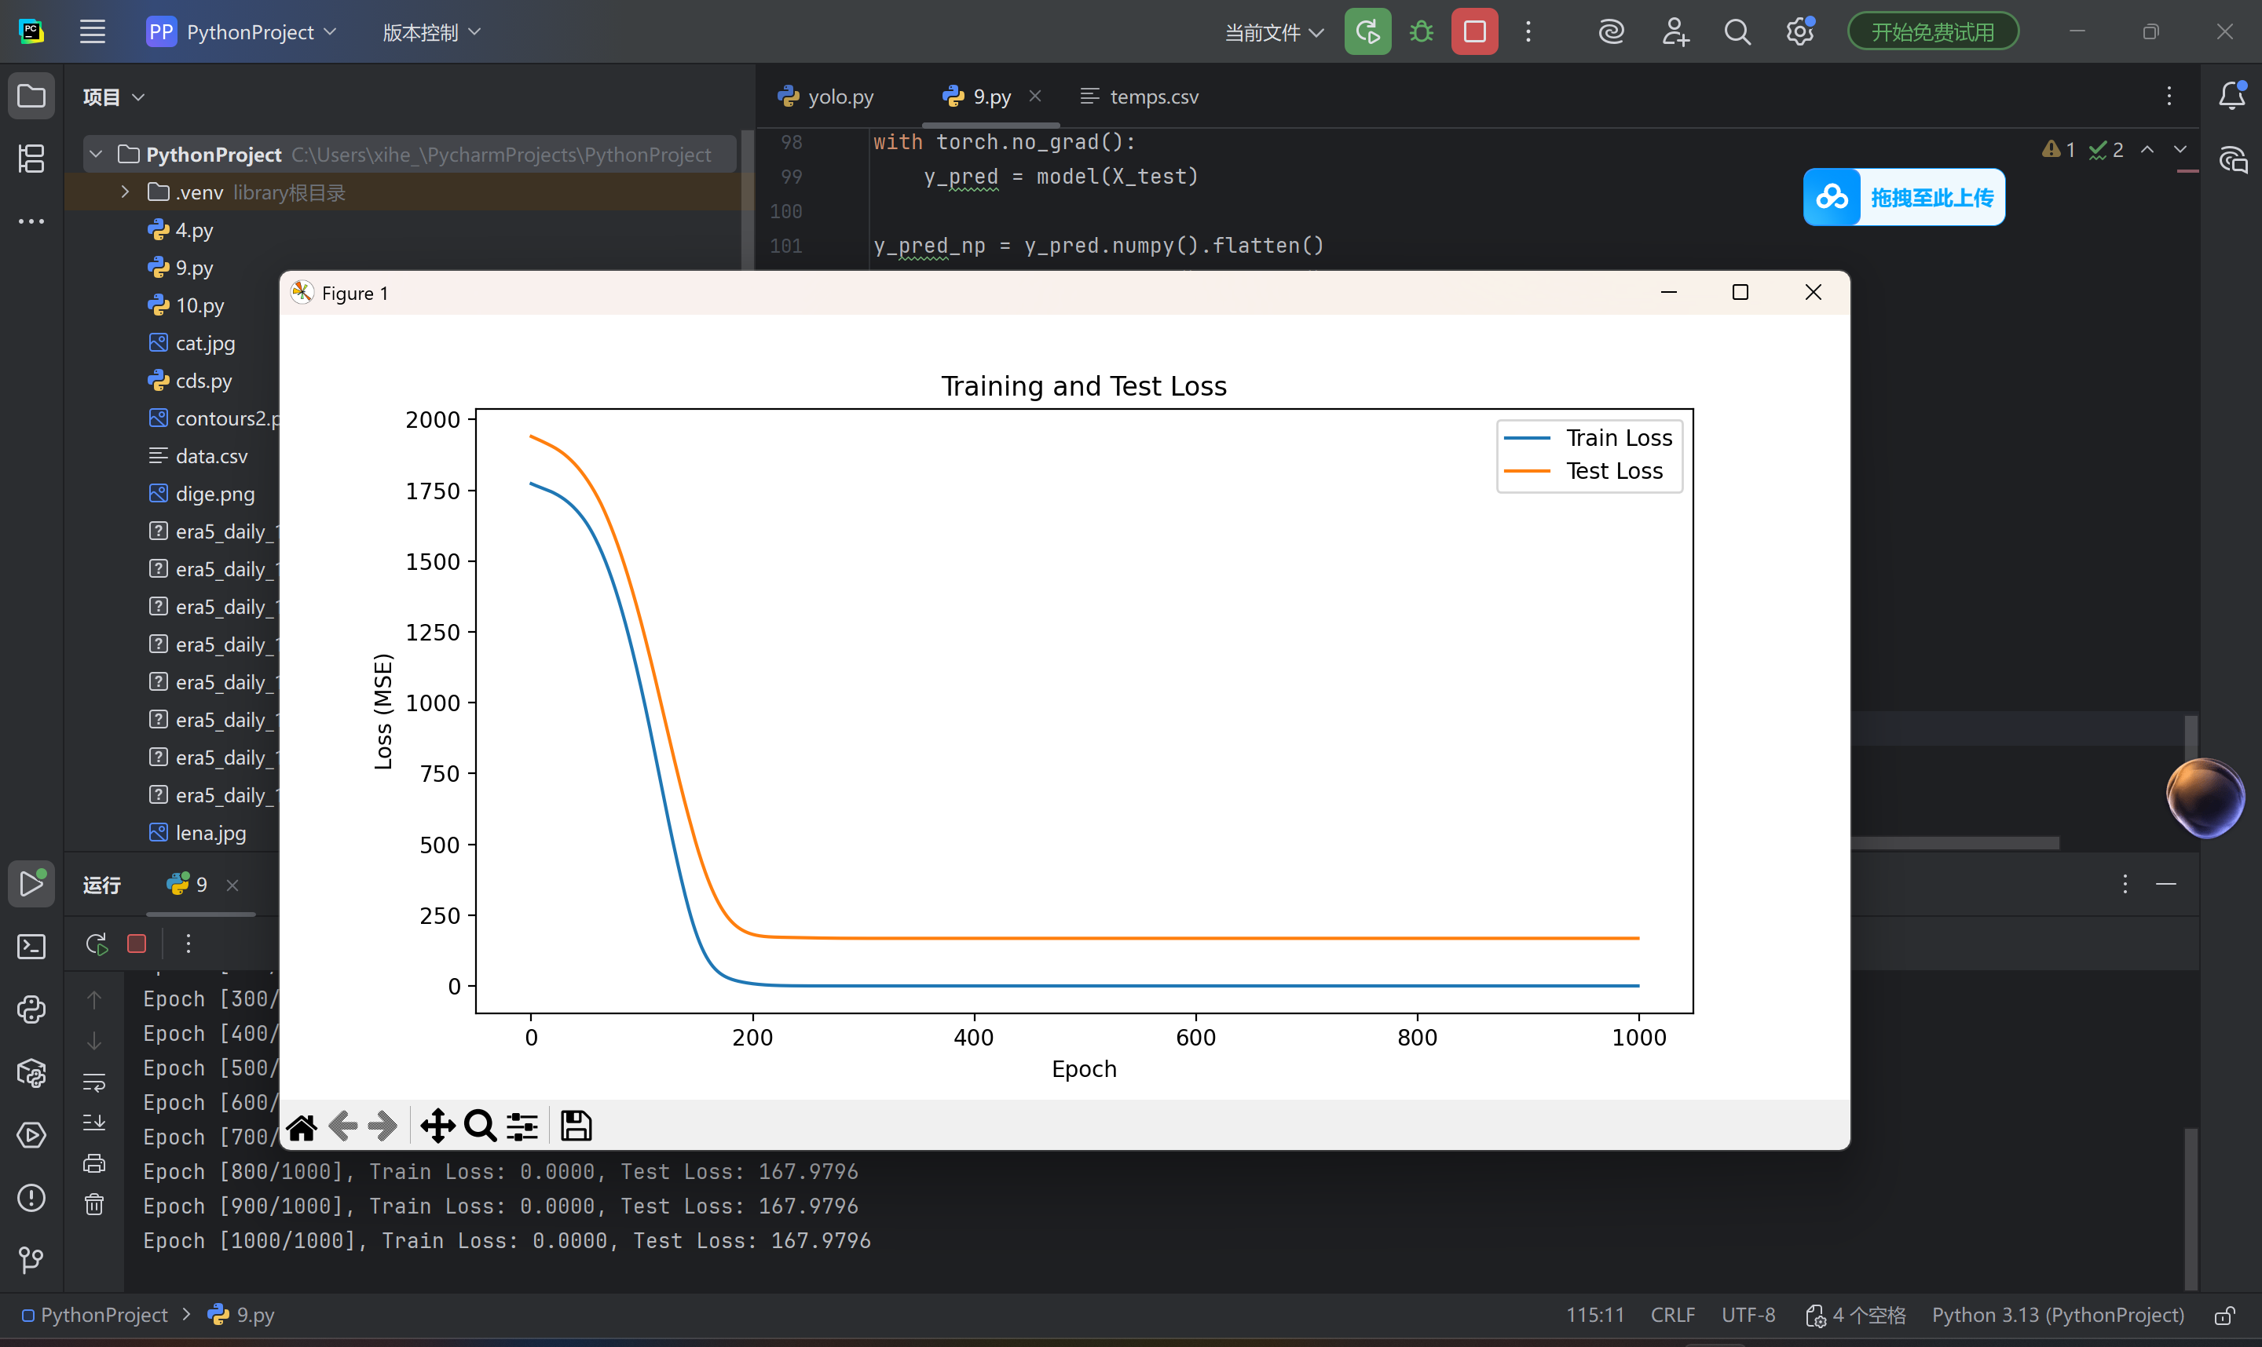Open the Python Packages tool window icon
Viewport: 2262px width, 1347px height.
[x=31, y=1073]
